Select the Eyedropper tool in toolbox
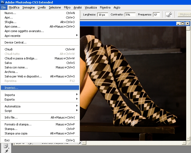Image resolution: width=191 pixels, height=153 pixels. [x=6, y=151]
